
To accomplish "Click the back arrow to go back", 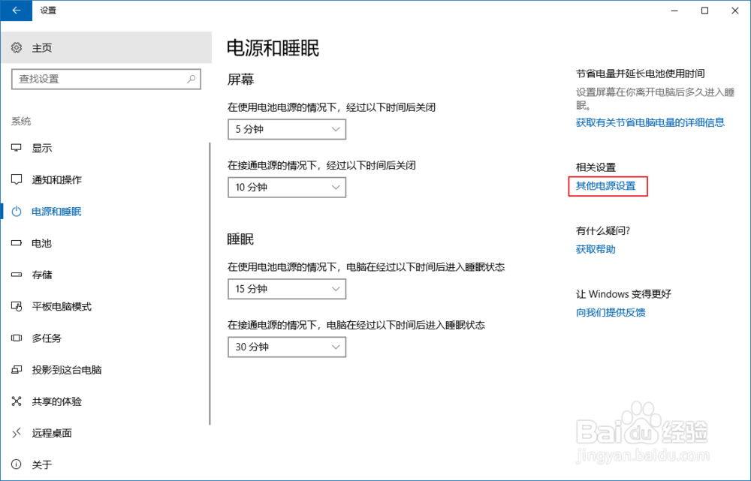I will (x=15, y=11).
